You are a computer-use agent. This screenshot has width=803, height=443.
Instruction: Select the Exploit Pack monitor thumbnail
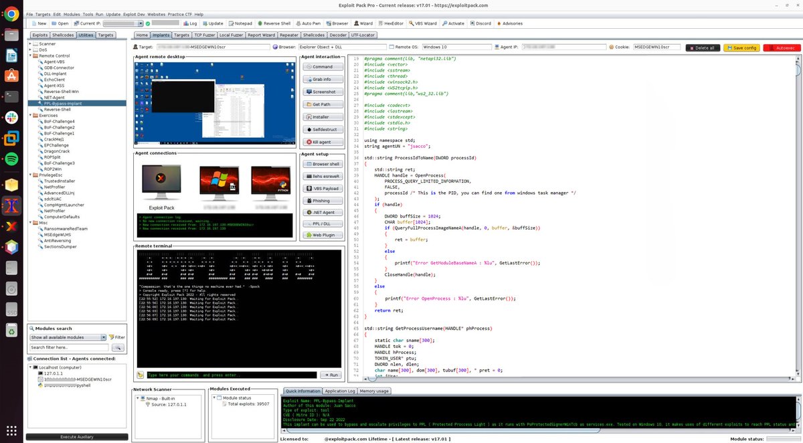tap(161, 183)
